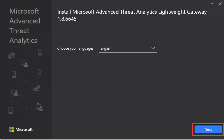The height and width of the screenshot is (140, 224).
Task: Click the Microsoft wordmark text
Action: click(x=24, y=129)
